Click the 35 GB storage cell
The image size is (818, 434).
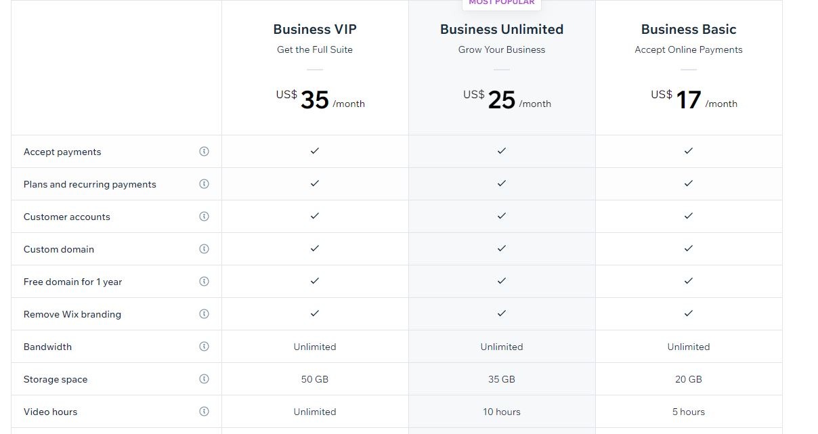[x=502, y=379]
